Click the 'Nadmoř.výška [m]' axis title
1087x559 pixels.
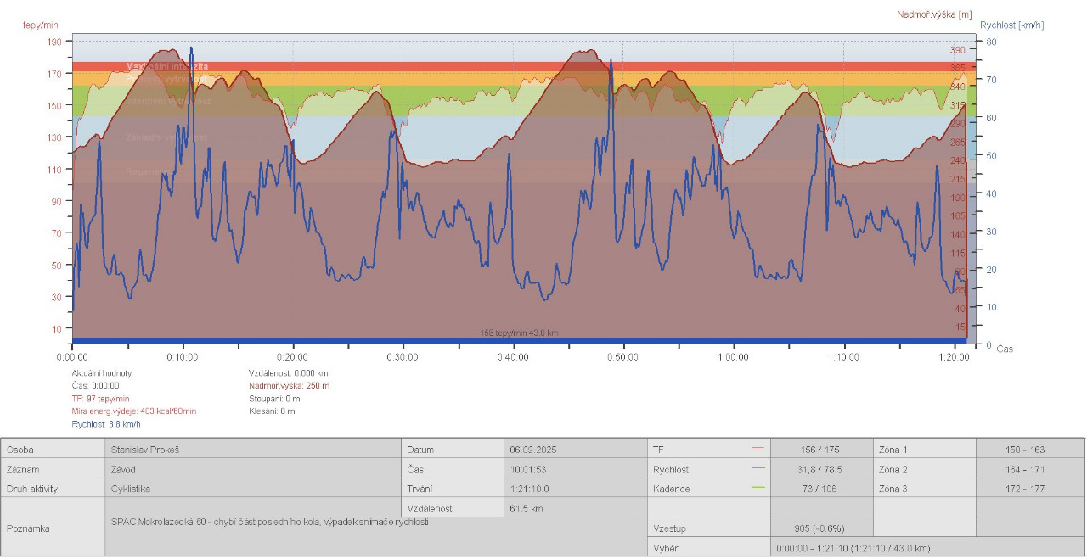pyautogui.click(x=934, y=14)
